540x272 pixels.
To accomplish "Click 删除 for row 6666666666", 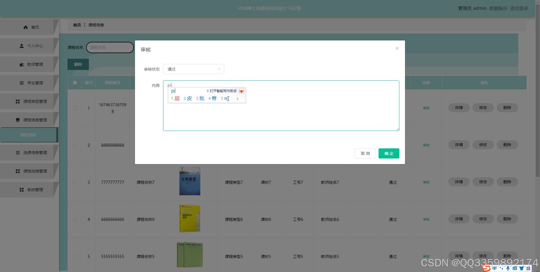I will pos(507,219).
